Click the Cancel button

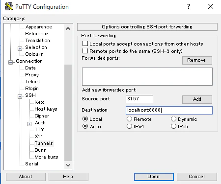click(x=197, y=177)
